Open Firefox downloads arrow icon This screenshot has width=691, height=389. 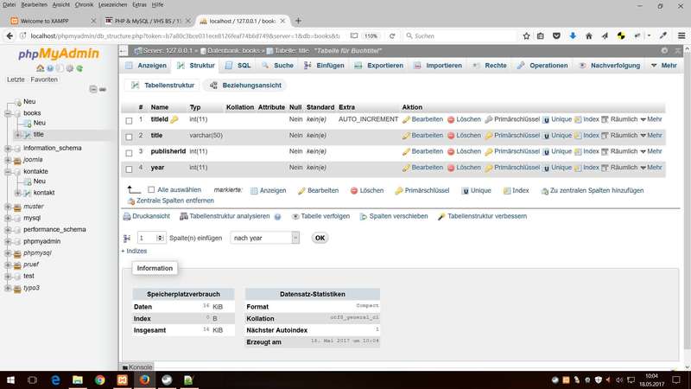573,35
